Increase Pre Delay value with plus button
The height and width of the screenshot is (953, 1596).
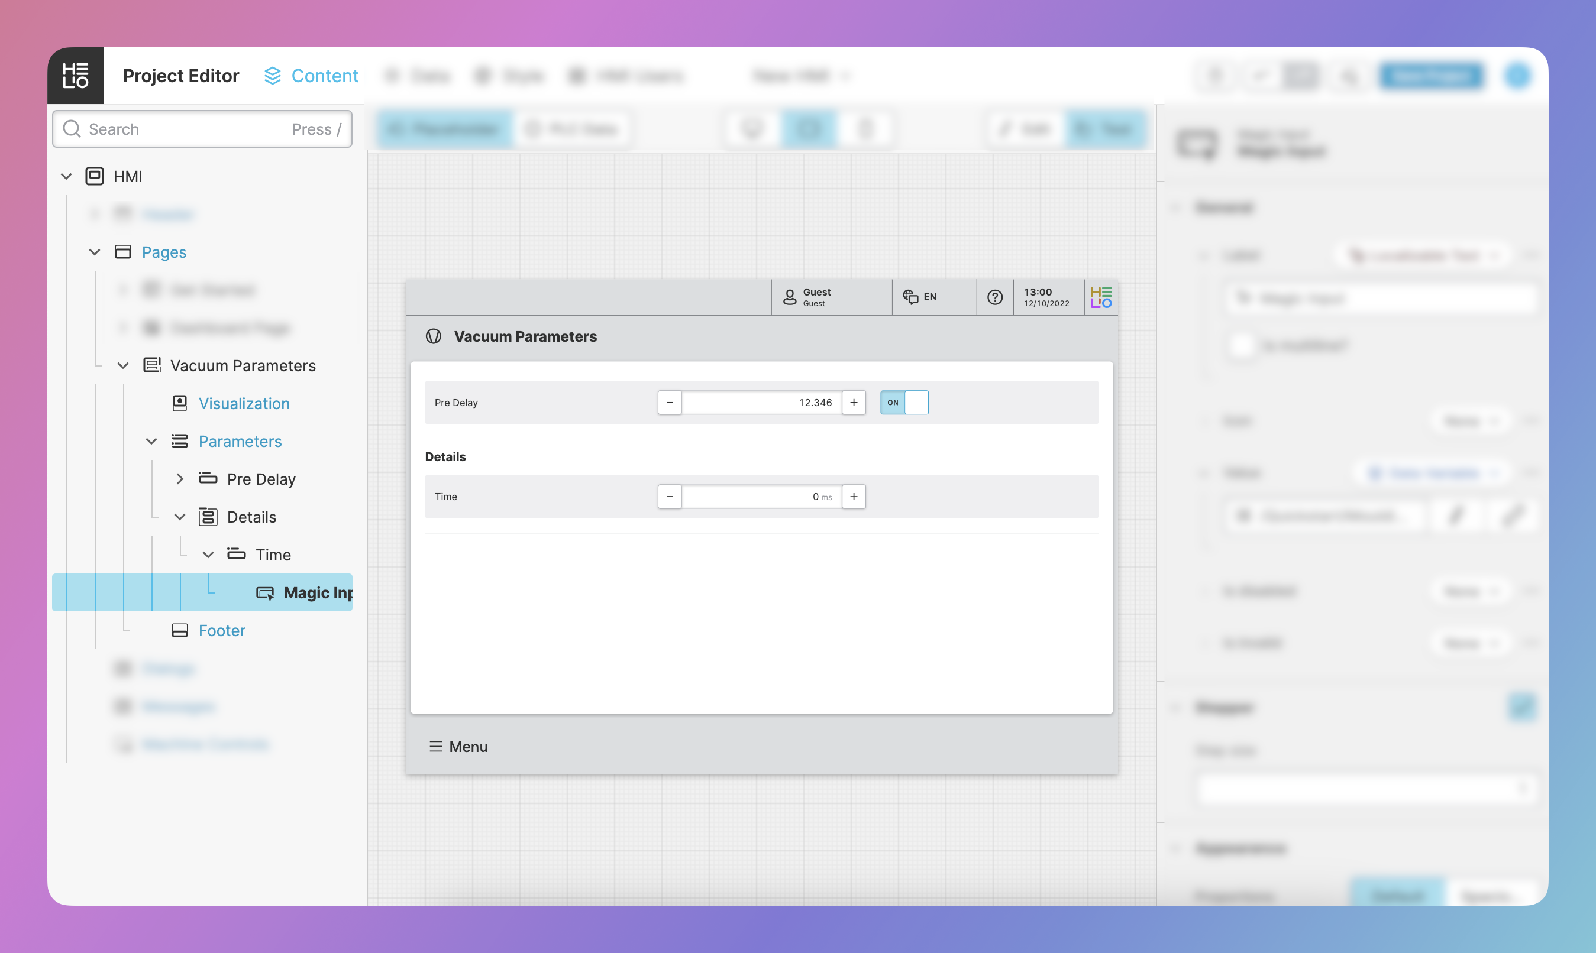click(x=853, y=403)
